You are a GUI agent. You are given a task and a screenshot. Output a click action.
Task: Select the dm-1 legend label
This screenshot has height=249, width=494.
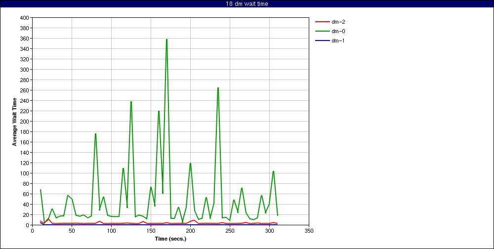pyautogui.click(x=338, y=41)
